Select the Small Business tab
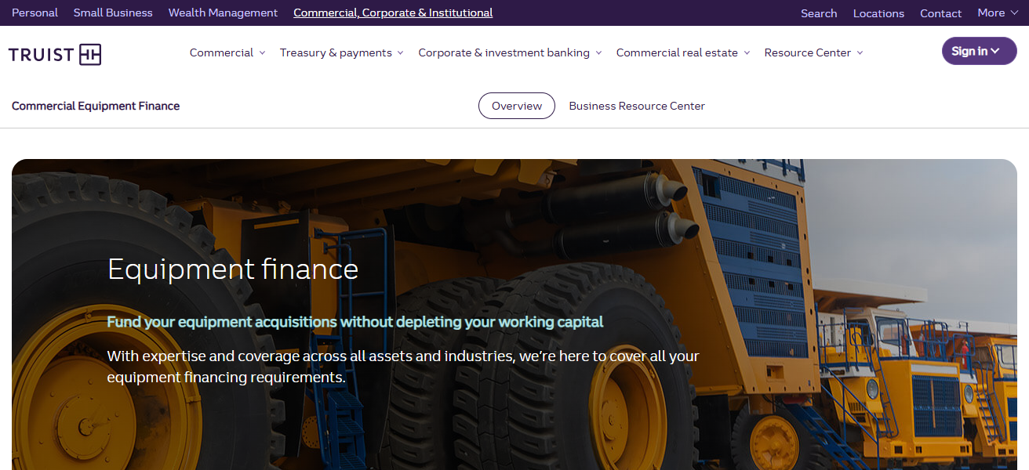This screenshot has width=1029, height=470. (112, 13)
